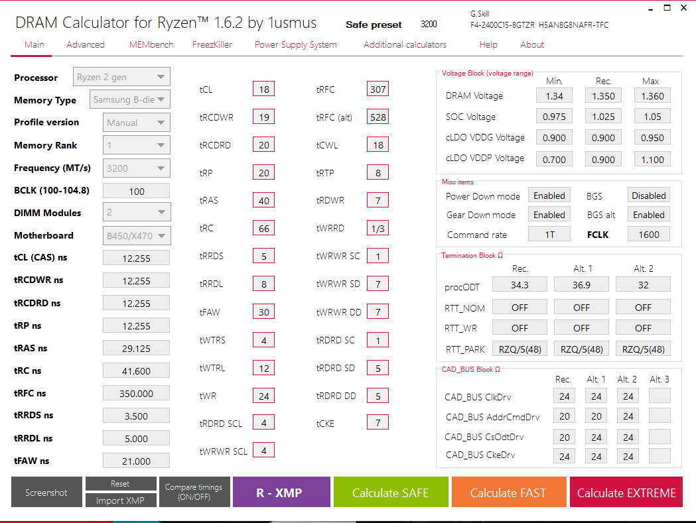
Task: Select the tRC value 66
Action: (263, 229)
